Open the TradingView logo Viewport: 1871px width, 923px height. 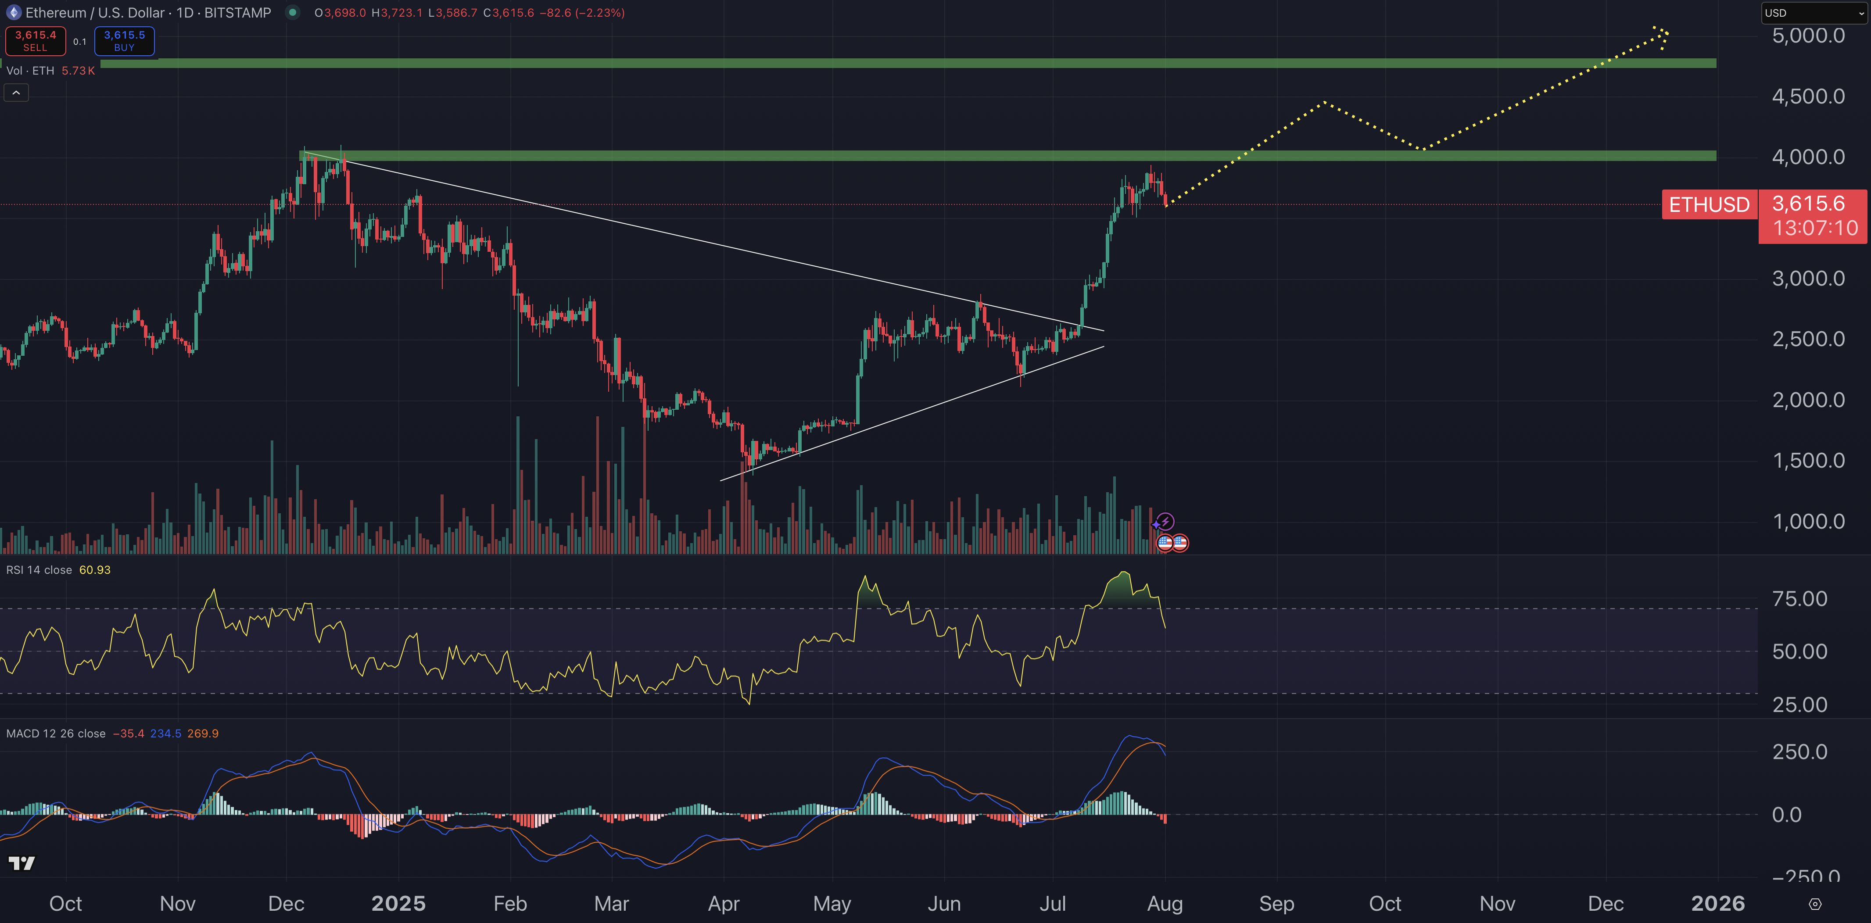(x=22, y=863)
